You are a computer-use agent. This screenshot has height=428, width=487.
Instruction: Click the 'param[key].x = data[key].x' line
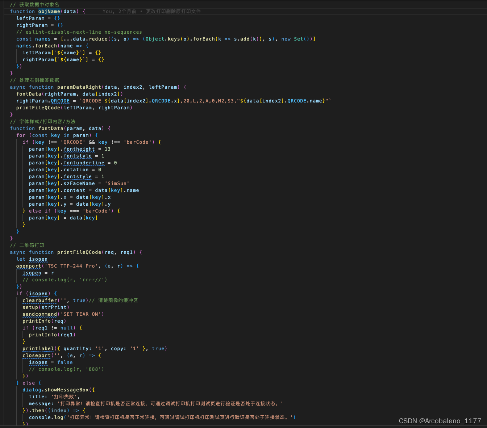coord(70,197)
